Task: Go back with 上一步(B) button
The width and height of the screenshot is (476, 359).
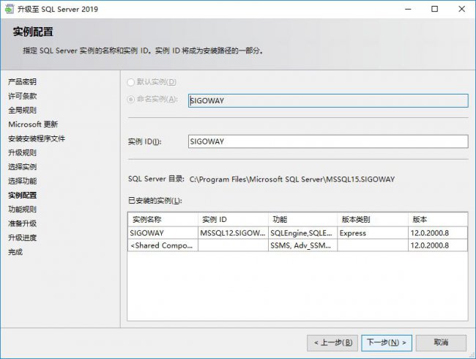Action: (332, 343)
